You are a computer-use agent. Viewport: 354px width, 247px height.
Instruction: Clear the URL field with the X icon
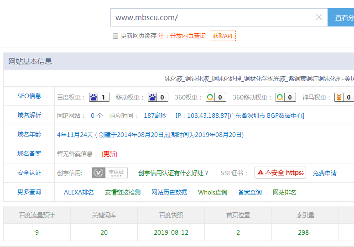pyautogui.click(x=318, y=17)
